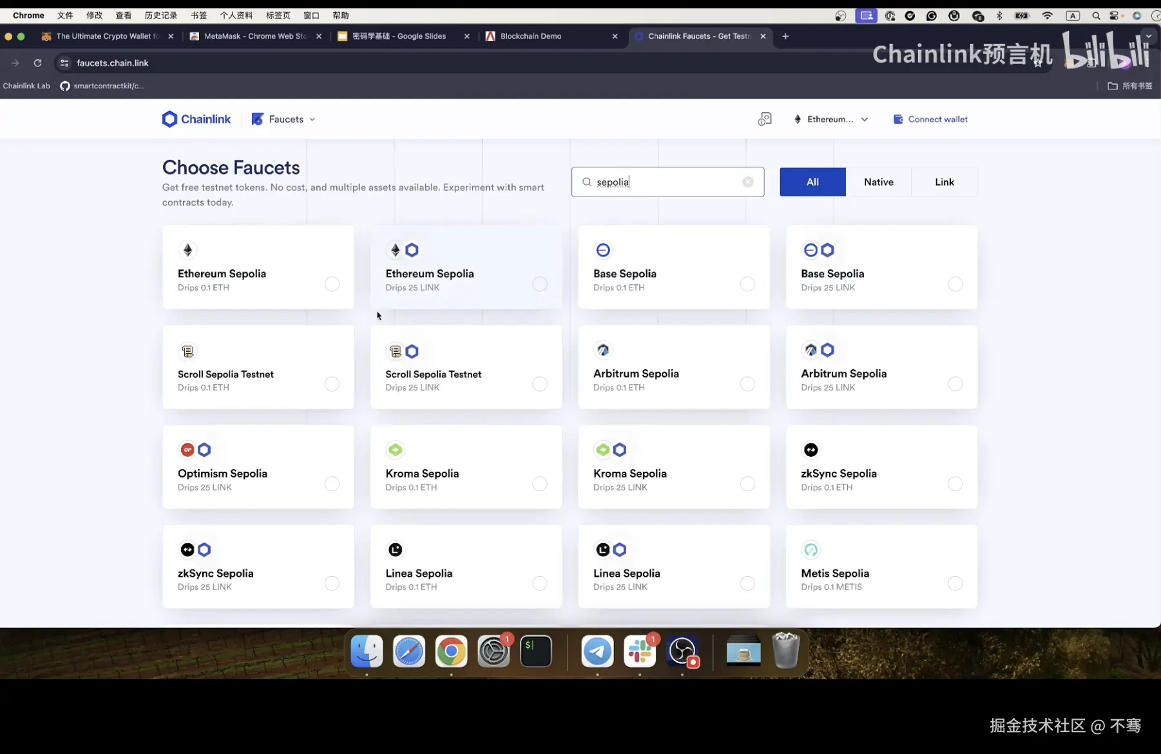Select Arbitrum Sepolia 25 LINK radio

tap(955, 384)
